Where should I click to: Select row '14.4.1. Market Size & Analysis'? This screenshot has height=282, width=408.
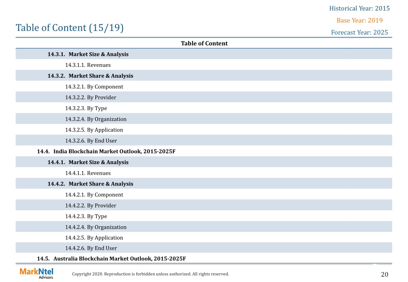click(x=204, y=162)
